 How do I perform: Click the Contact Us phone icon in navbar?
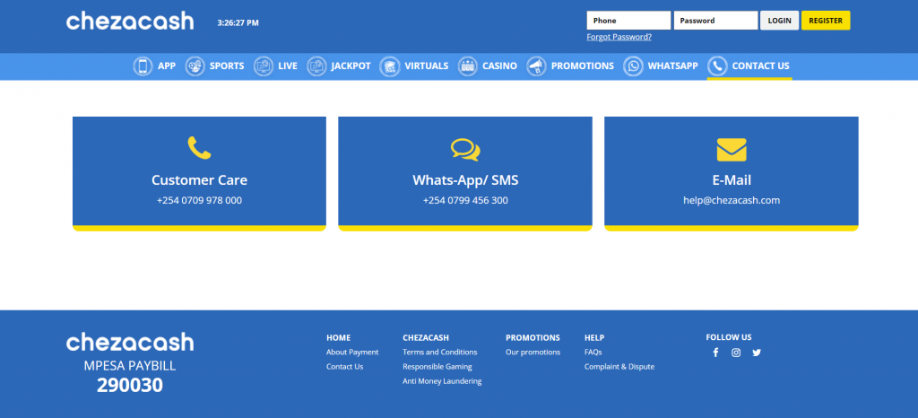click(717, 66)
